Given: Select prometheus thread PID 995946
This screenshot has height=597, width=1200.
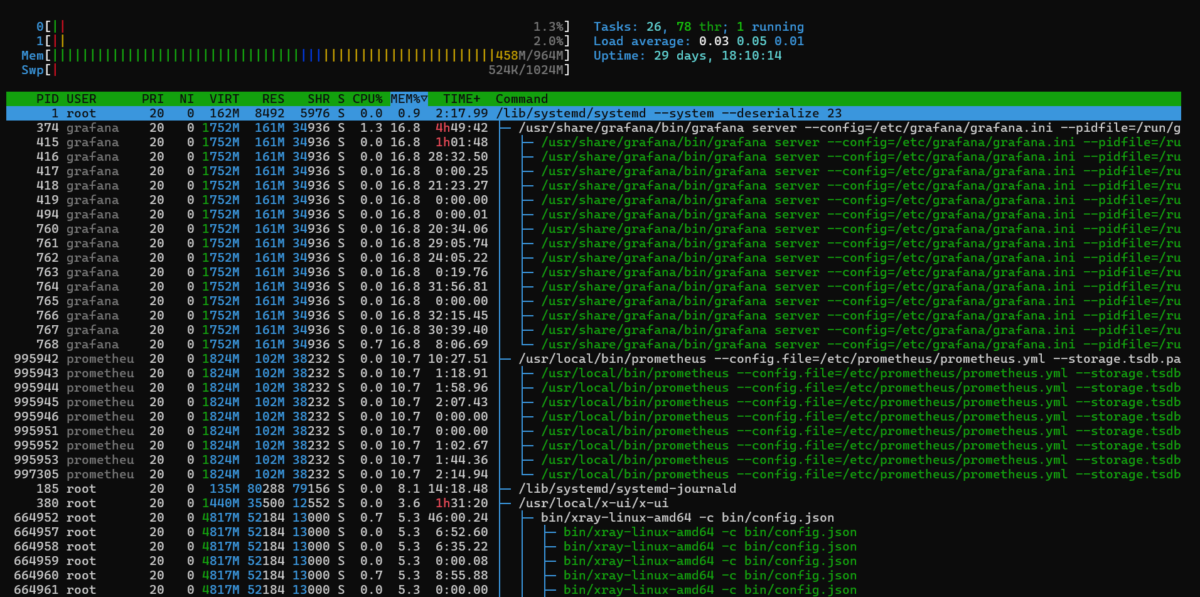Looking at the screenshot, I should tap(594, 417).
